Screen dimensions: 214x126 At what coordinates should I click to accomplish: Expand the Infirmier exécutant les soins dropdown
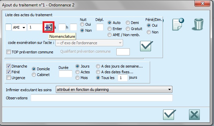(x=114, y=90)
